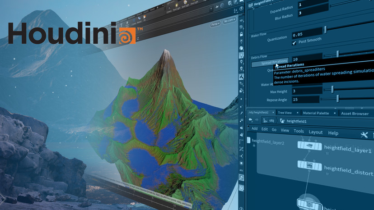
Task: Click the obj network icon in path bar
Action: click(x=265, y=120)
